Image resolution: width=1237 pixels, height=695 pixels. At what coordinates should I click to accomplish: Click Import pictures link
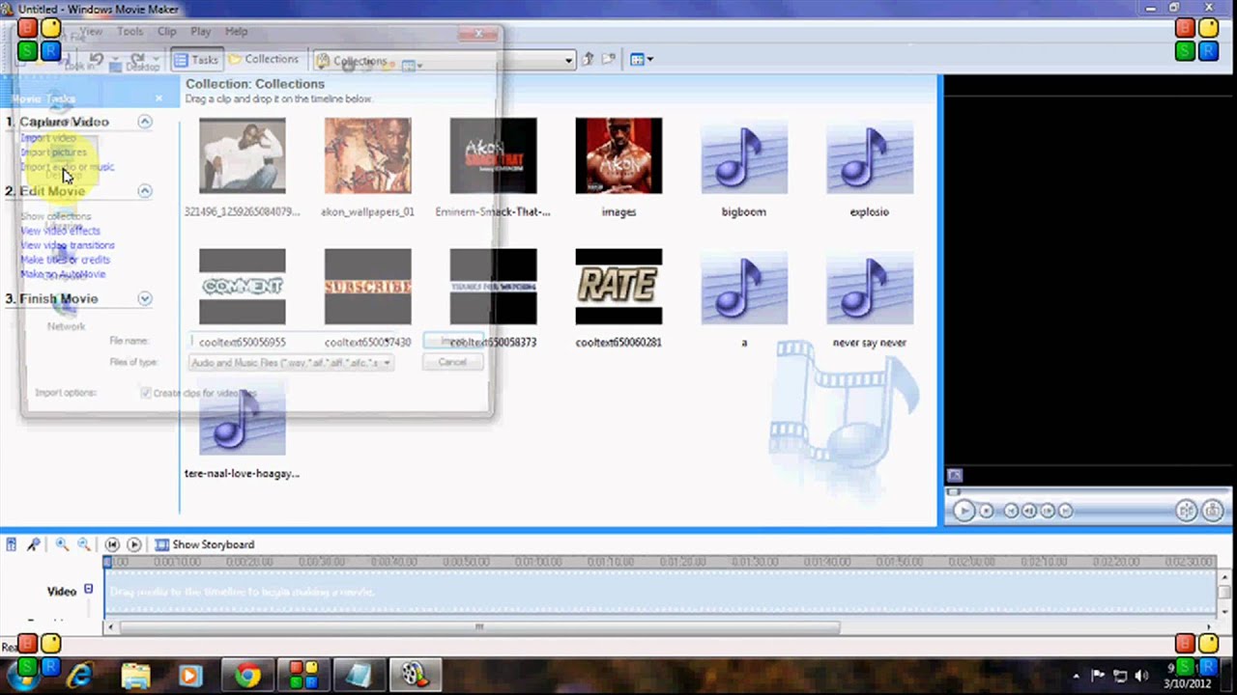tap(54, 153)
